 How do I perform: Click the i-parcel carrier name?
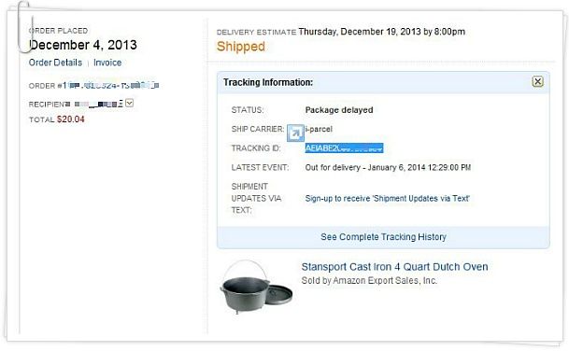[319, 129]
